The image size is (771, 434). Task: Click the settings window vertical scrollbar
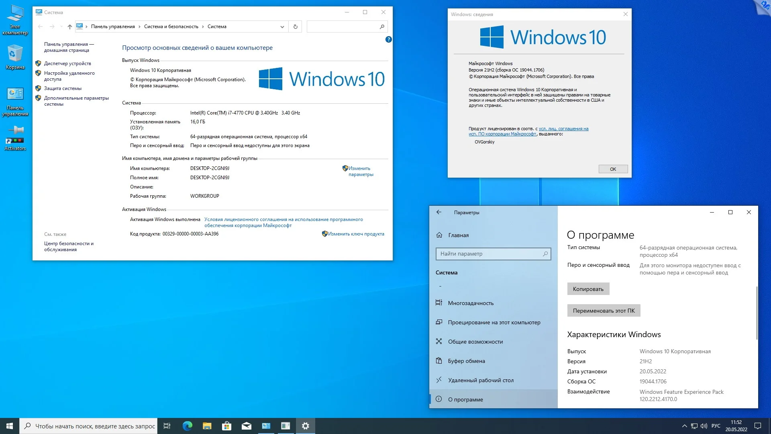coord(757,313)
